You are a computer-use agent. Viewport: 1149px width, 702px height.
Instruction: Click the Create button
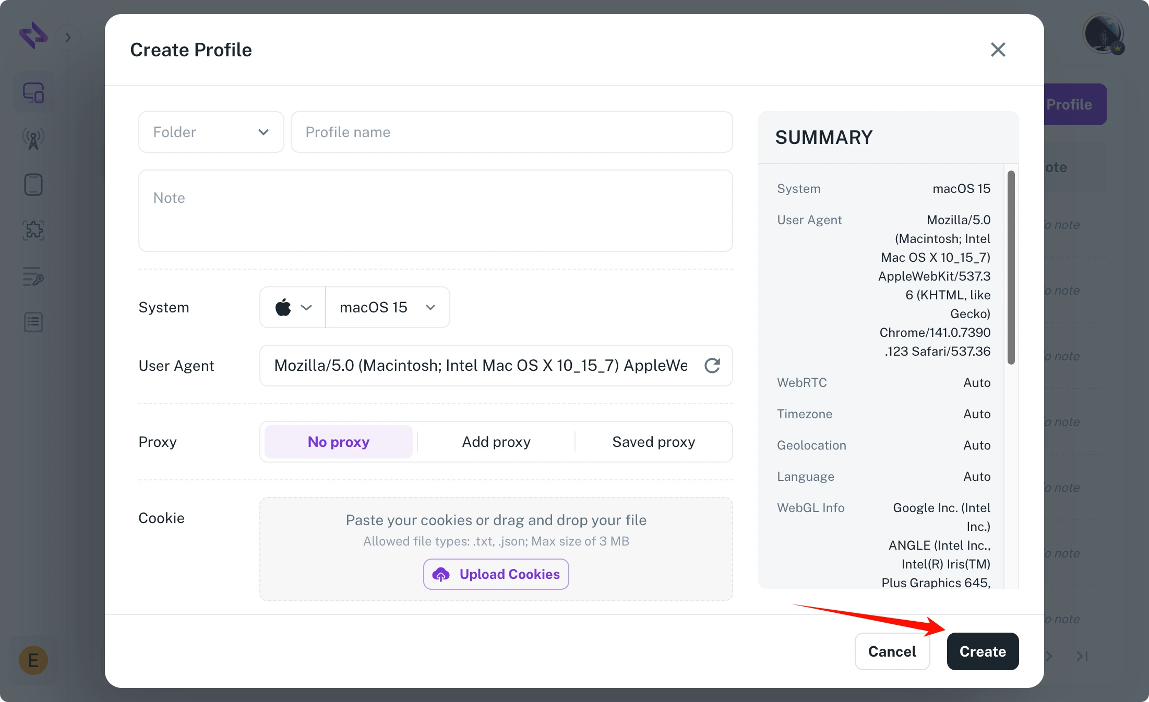tap(983, 651)
